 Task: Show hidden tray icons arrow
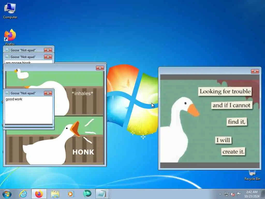pyautogui.click(x=220, y=194)
